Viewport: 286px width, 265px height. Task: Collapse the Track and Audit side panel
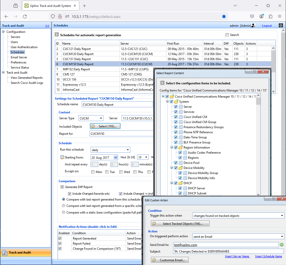[x=47, y=26]
